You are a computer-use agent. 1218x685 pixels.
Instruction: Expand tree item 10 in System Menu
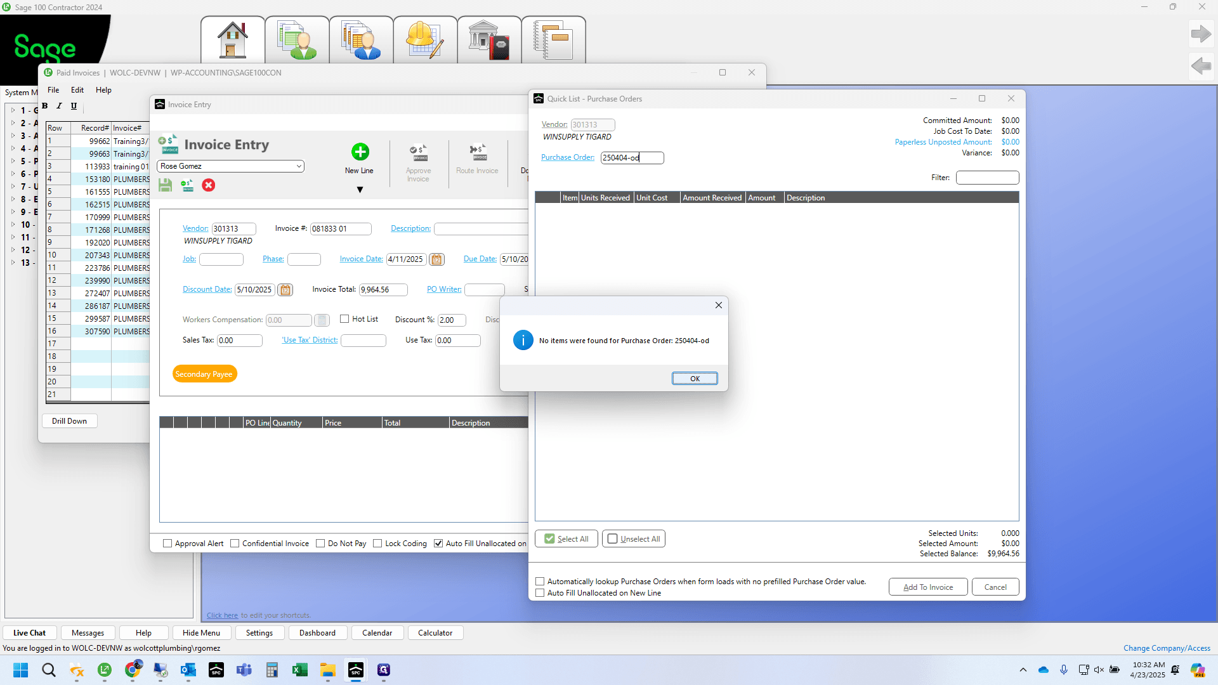tap(13, 225)
